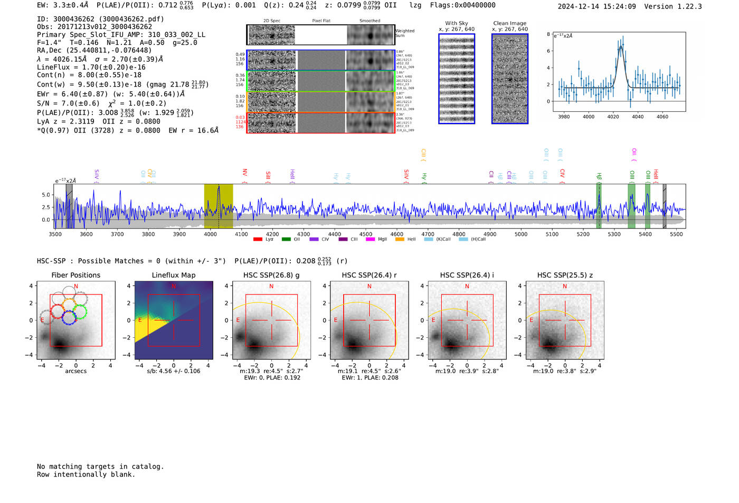739x503 pixels.
Task: Select the HeII orange legend swatch
Action: [400, 240]
